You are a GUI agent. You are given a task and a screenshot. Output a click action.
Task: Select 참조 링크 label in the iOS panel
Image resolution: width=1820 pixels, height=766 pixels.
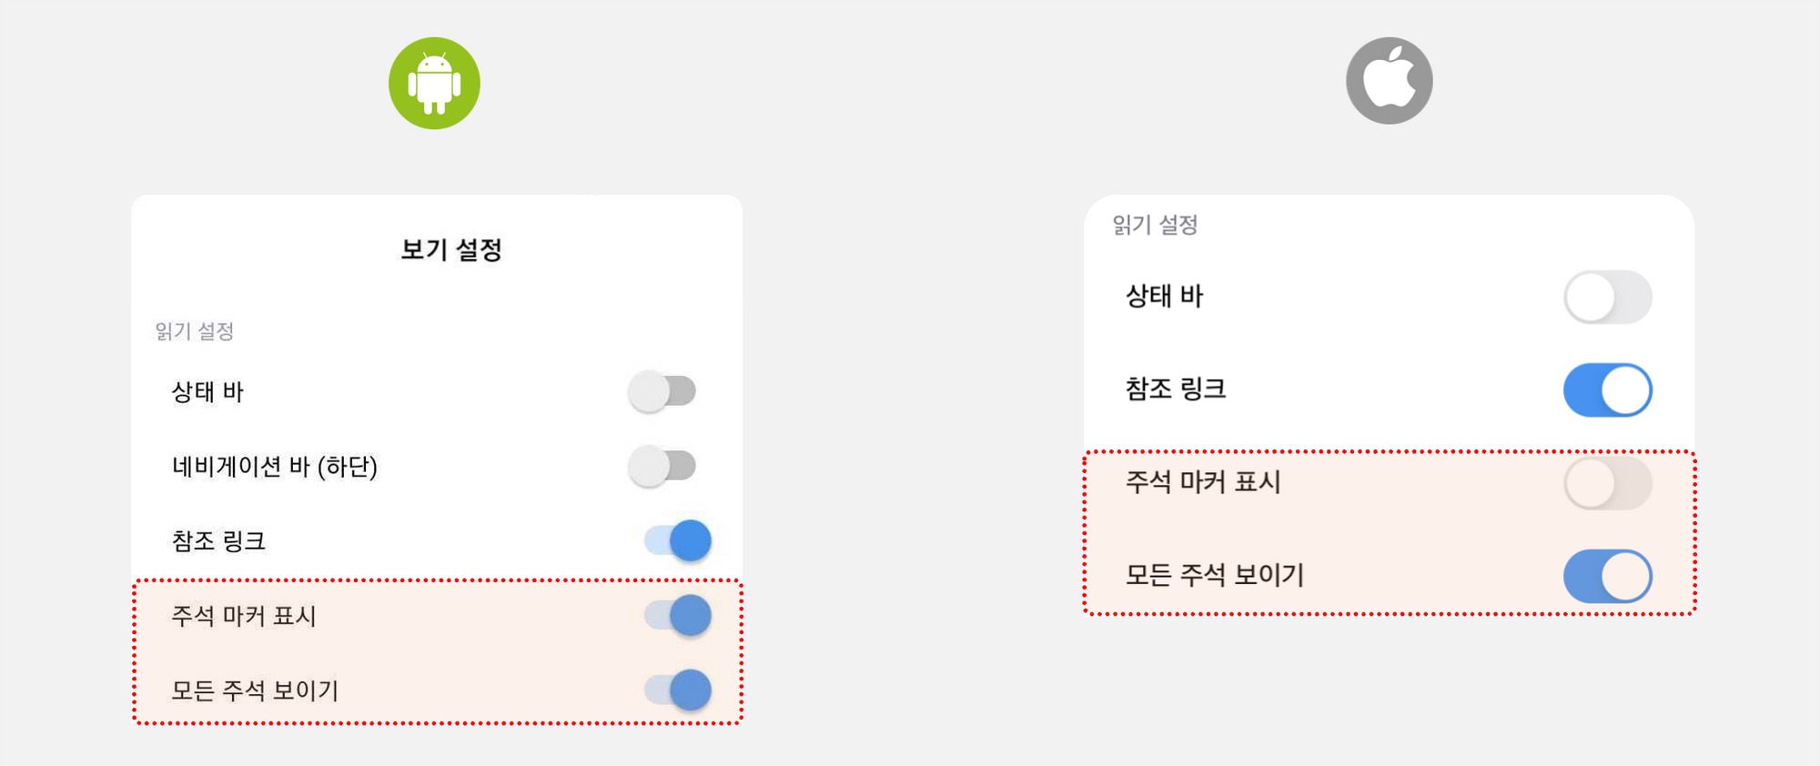point(1176,389)
